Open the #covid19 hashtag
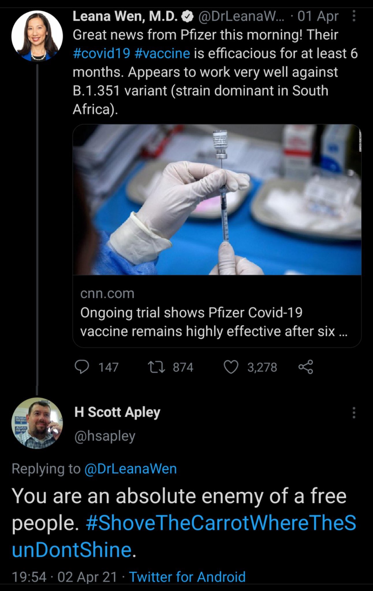 tap(102, 54)
